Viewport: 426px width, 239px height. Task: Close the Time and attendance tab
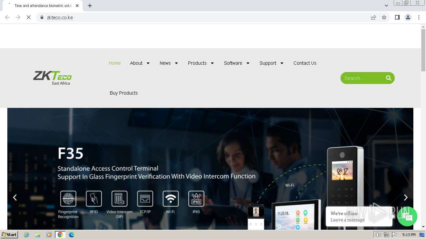click(x=78, y=6)
